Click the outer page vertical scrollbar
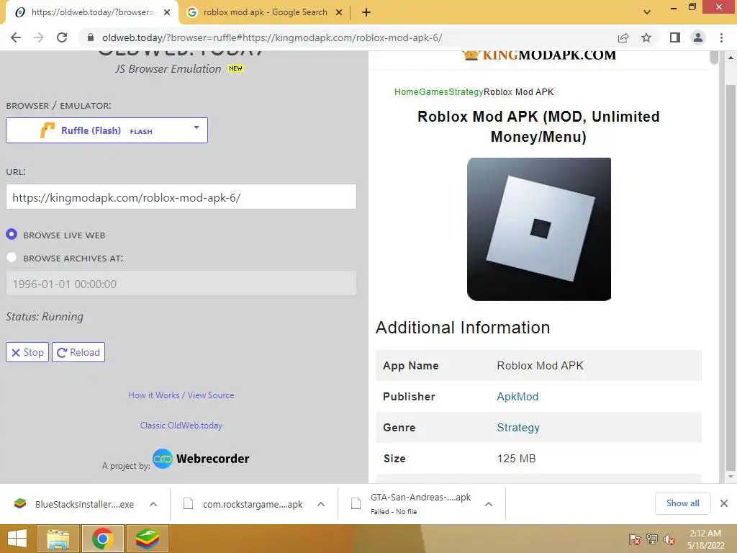737x553 pixels. click(731, 277)
